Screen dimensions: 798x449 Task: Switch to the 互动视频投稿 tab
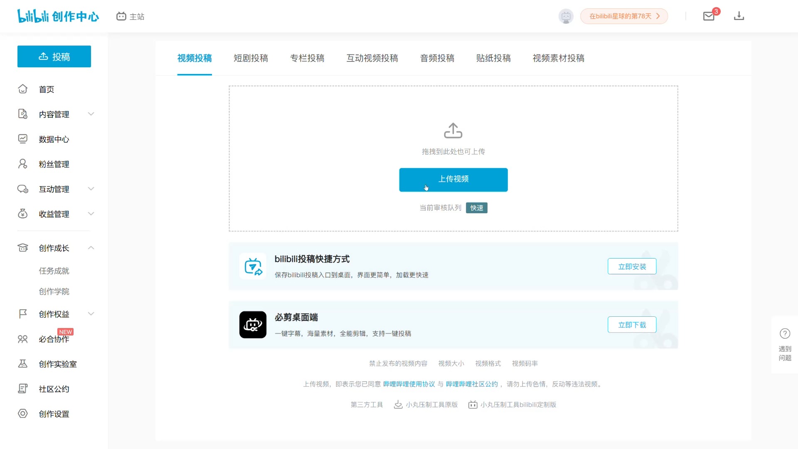[372, 58]
